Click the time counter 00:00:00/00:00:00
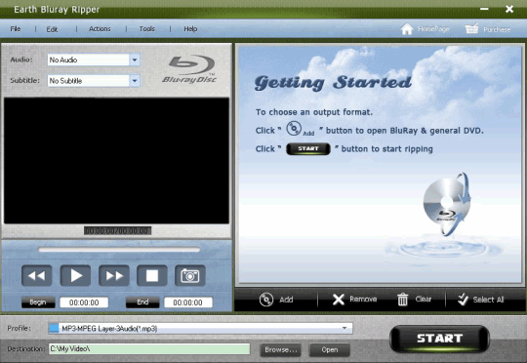The width and height of the screenshot is (527, 363). [x=118, y=231]
